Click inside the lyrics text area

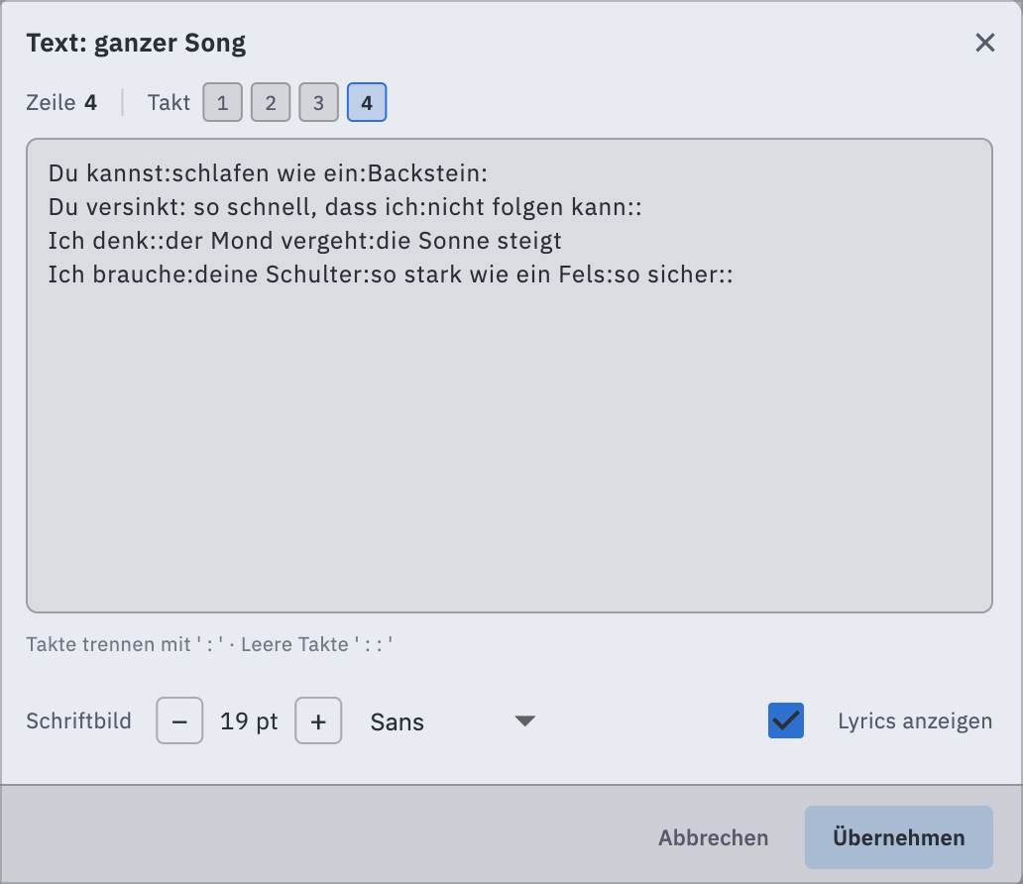coord(510,376)
